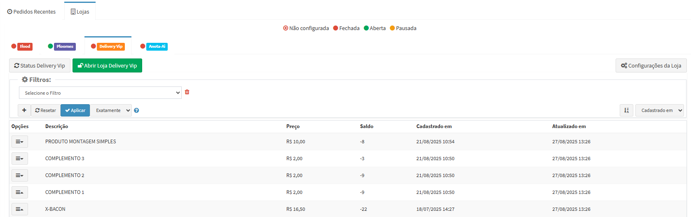This screenshot has width=691, height=217.
Task: Expand the Selecione o Filtro dropdown
Action: click(x=100, y=93)
